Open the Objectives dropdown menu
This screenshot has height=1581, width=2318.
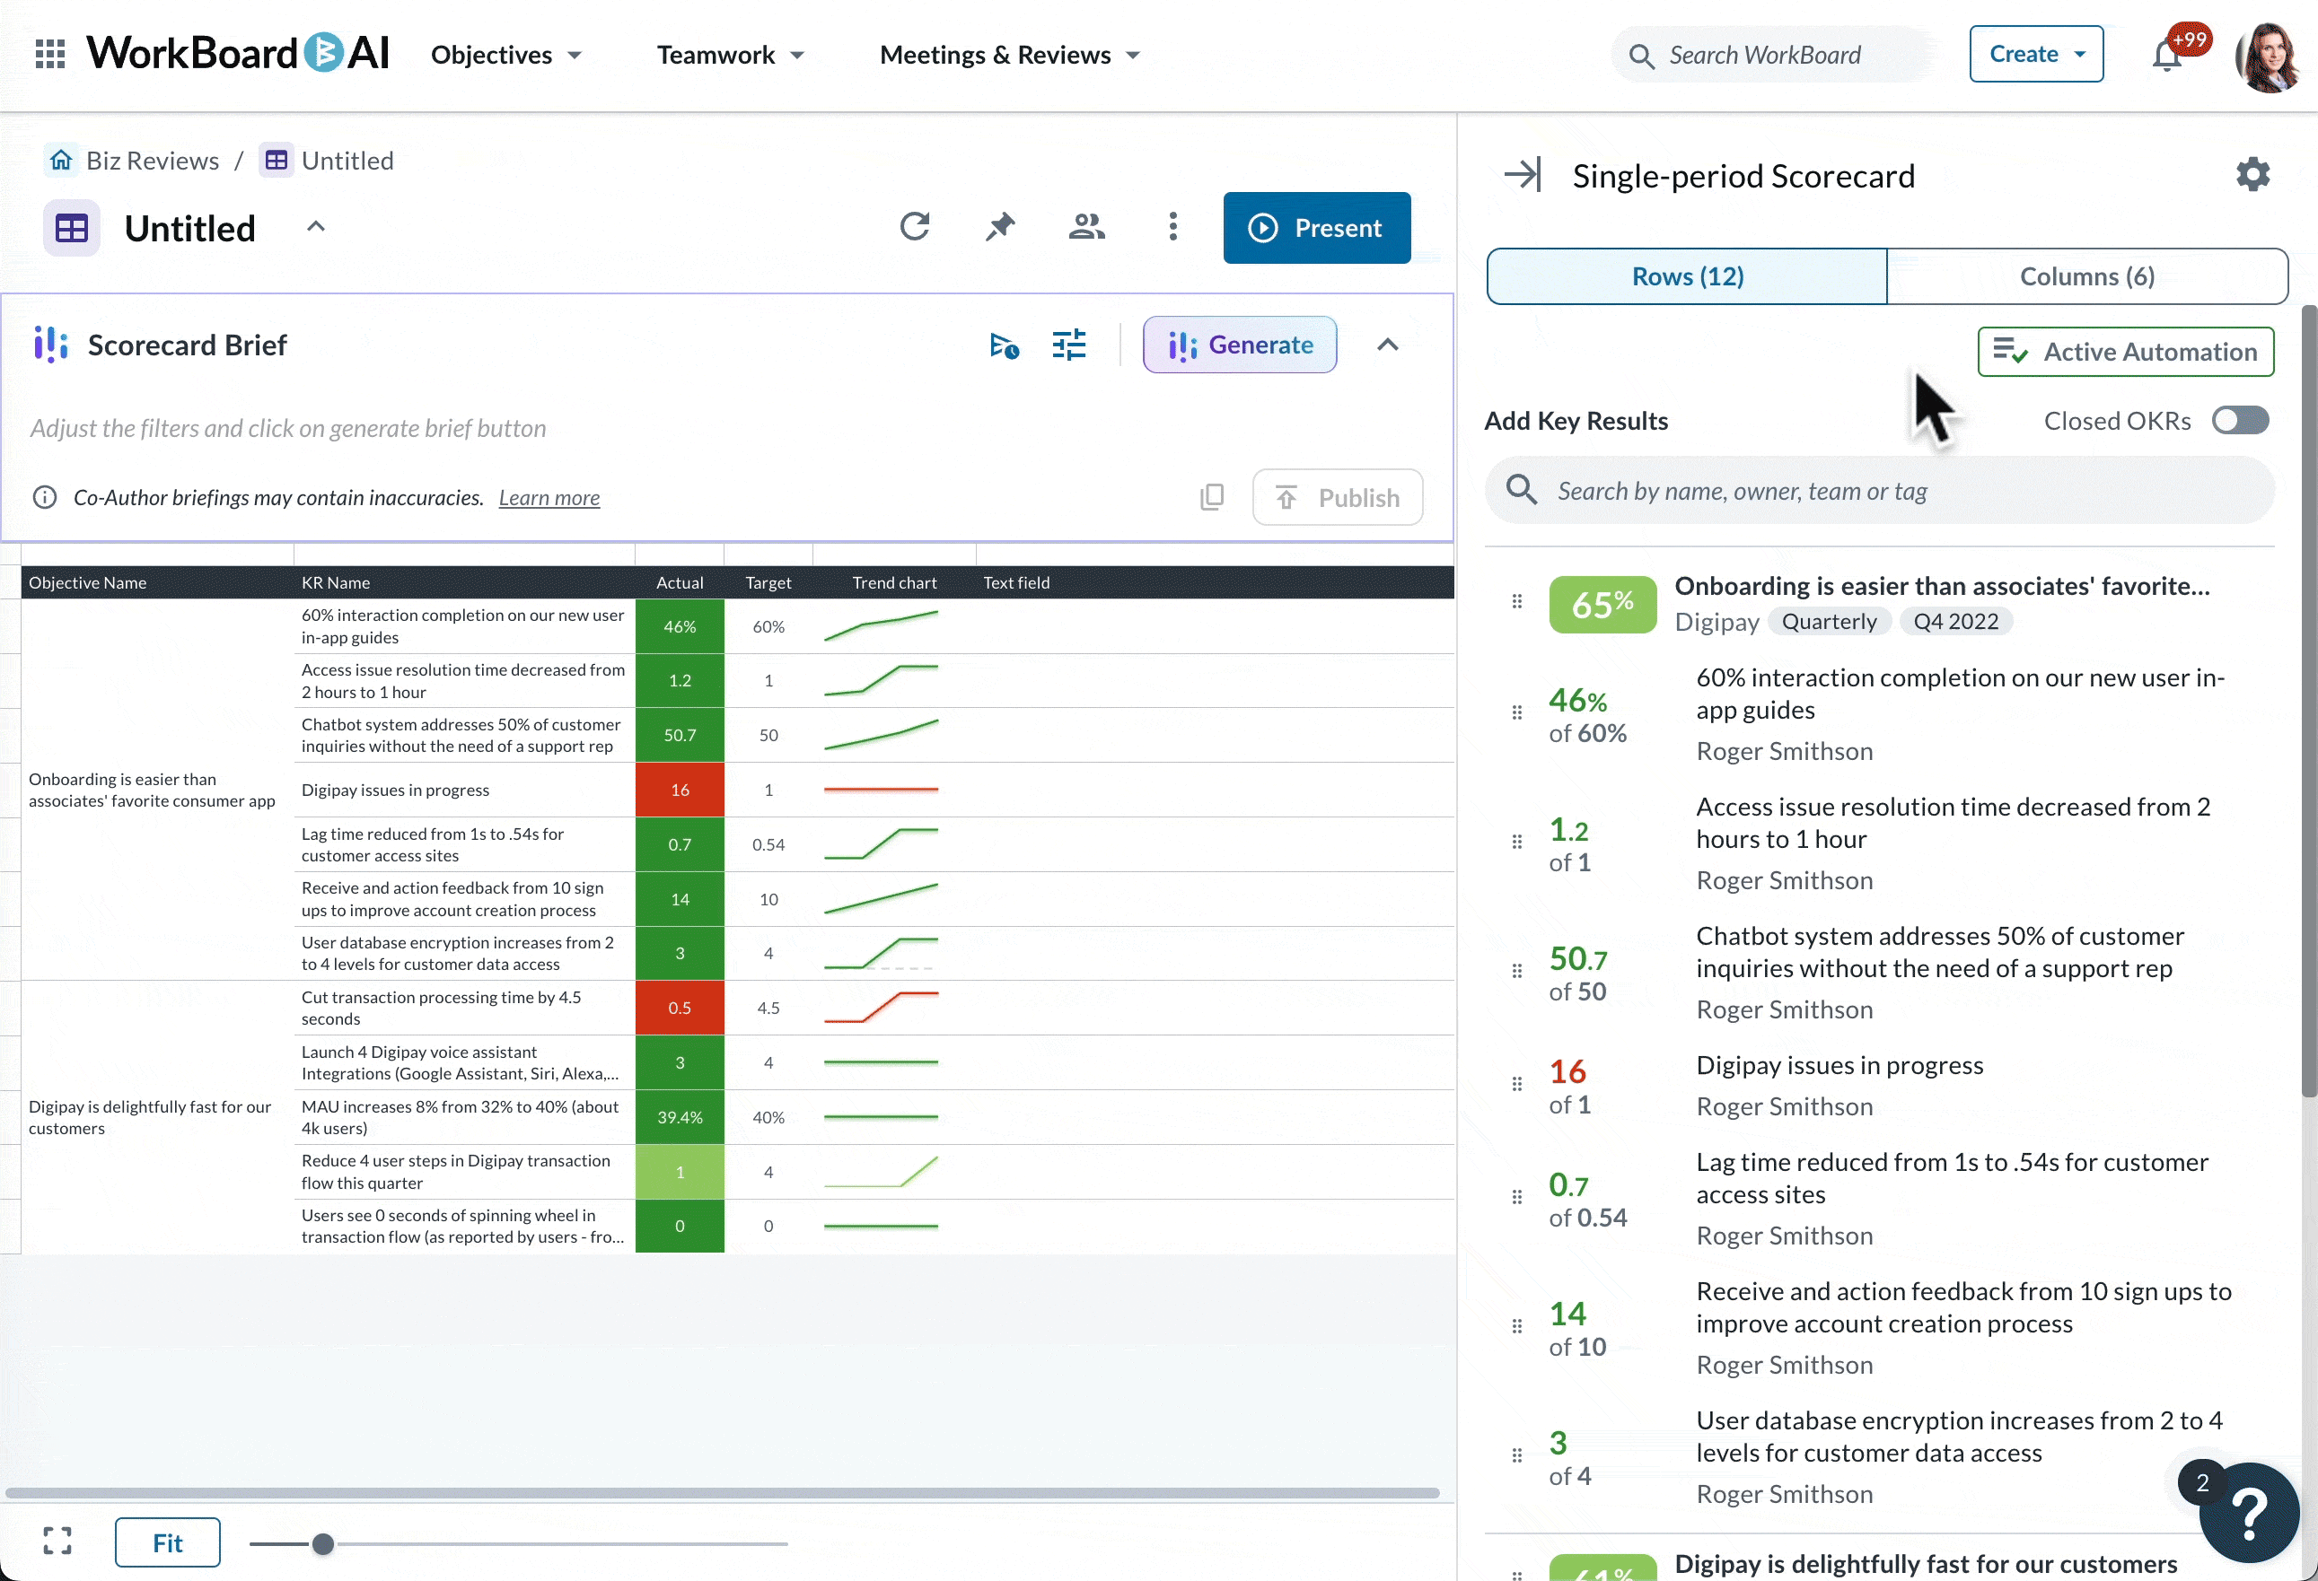click(x=505, y=55)
